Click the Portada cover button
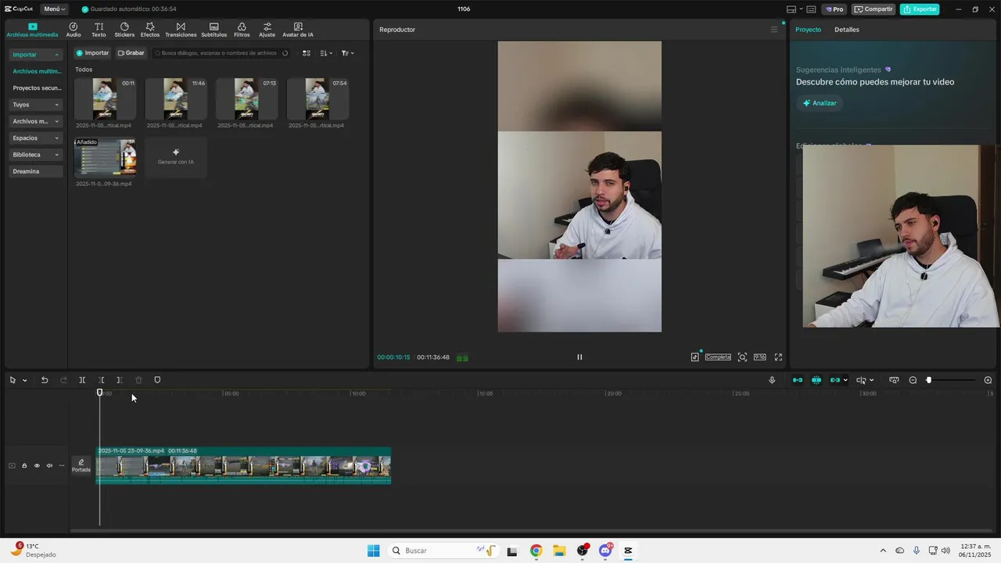 81,466
